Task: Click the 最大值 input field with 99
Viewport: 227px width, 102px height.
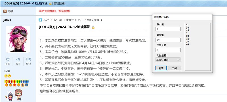Action: pos(168,40)
